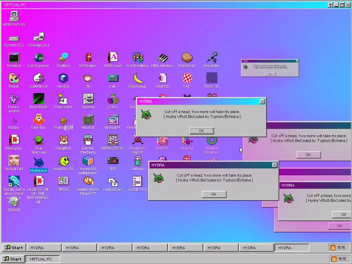Open the lenna.png image file
352x264 pixels.
(x=14, y=140)
